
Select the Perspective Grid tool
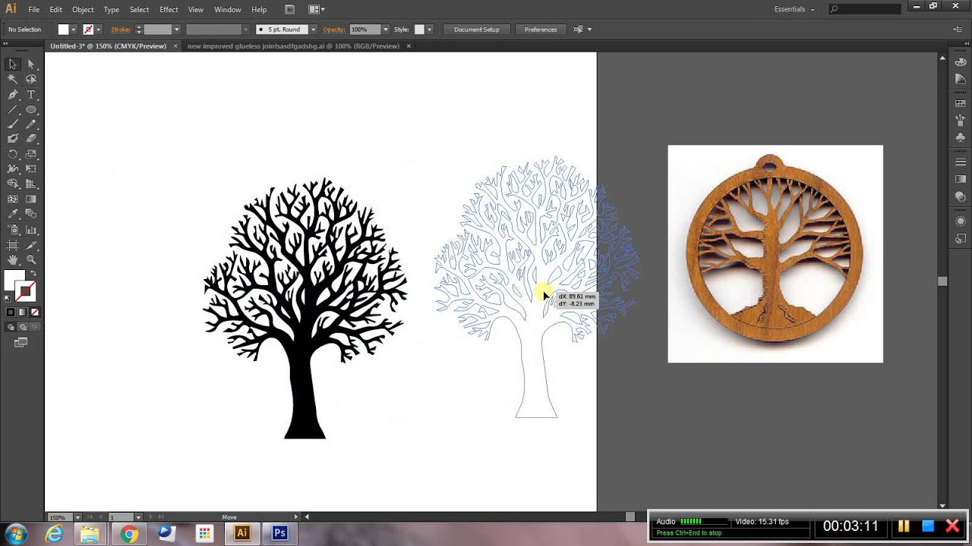[x=31, y=184]
